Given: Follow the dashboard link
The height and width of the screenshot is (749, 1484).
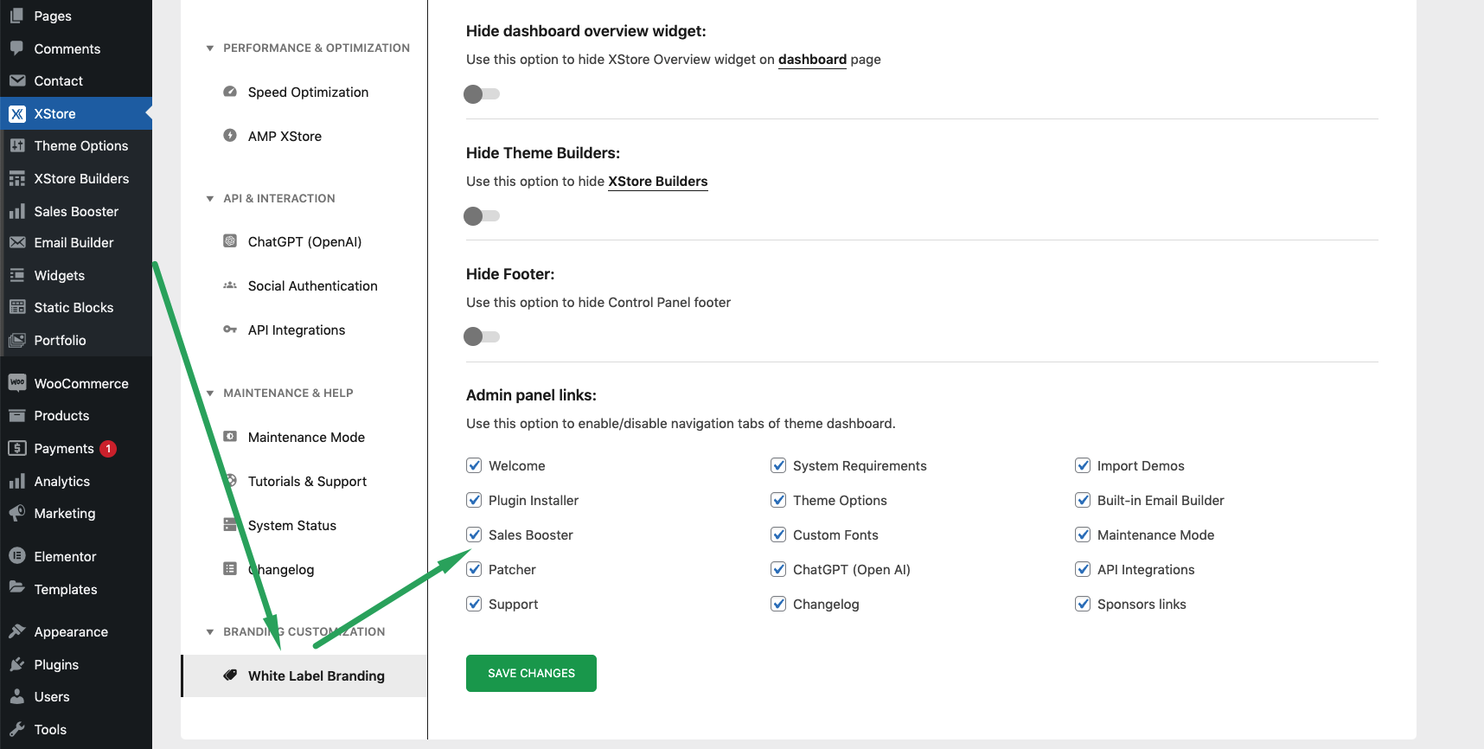Looking at the screenshot, I should (x=812, y=60).
